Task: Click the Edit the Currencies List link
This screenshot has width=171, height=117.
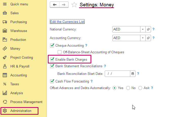Action: 67,22
